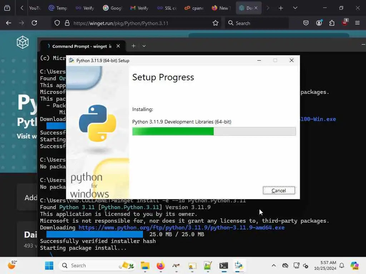Show hidden system tray icons
The width and height of the screenshot is (366, 274).
click(x=274, y=265)
